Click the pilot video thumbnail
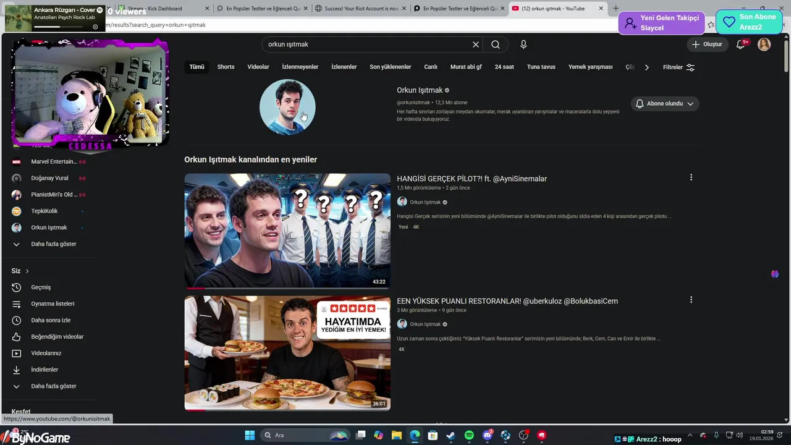791x445 pixels. 287,231
